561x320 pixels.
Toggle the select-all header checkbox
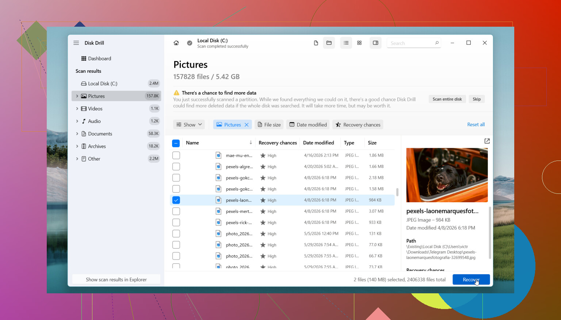coord(176,143)
